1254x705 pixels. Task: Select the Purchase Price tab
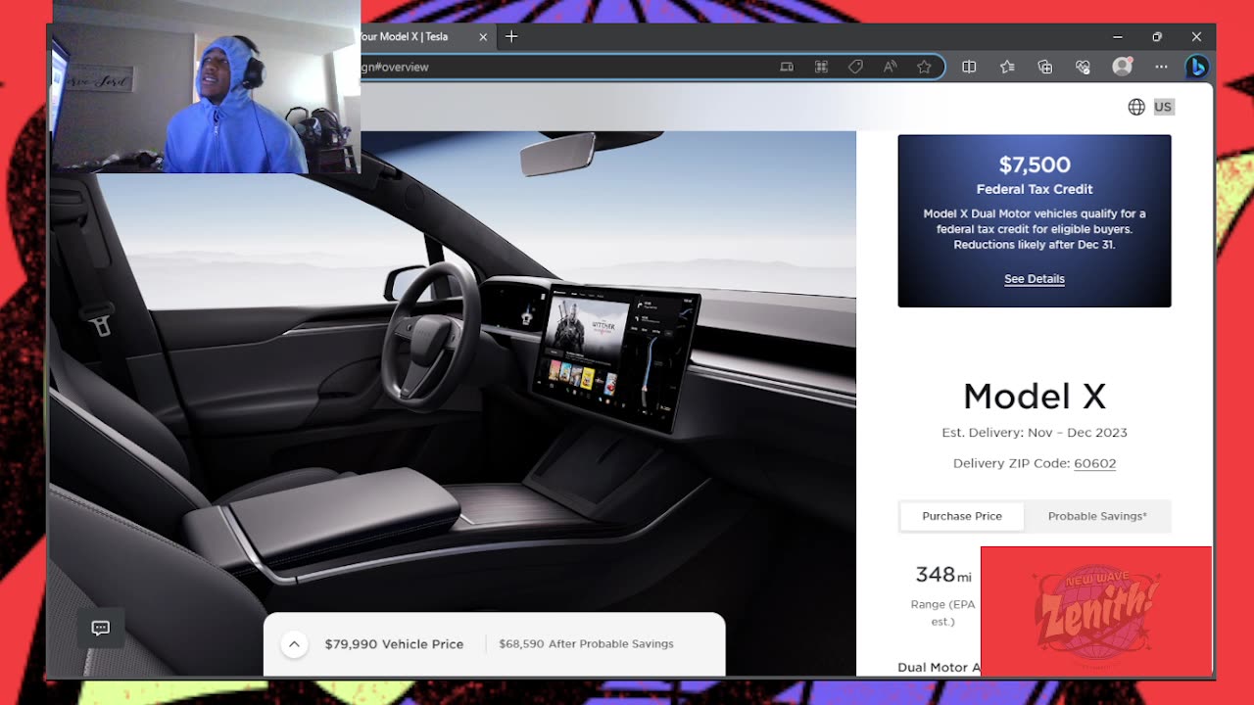(962, 516)
